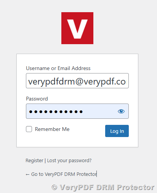Focus the Username or Email Address field
The width and height of the screenshot is (157, 193).
coord(77,81)
